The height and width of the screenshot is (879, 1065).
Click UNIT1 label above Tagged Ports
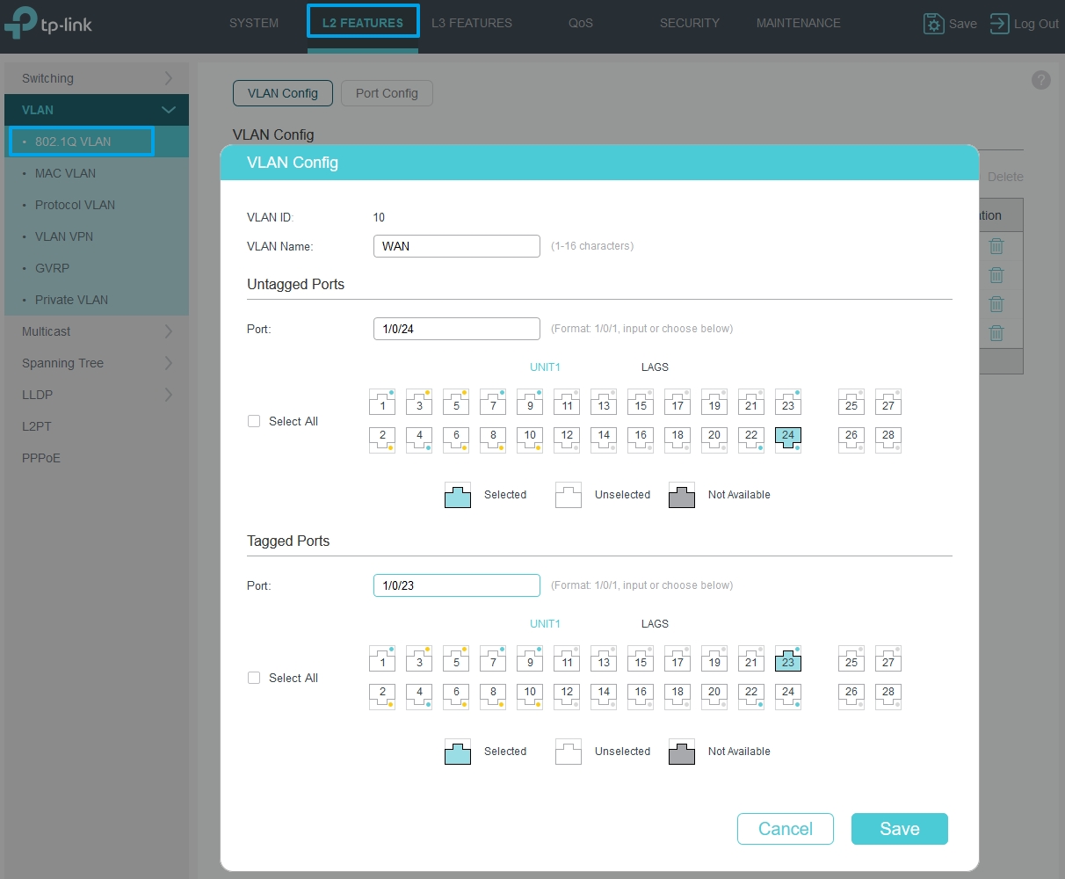pos(545,624)
